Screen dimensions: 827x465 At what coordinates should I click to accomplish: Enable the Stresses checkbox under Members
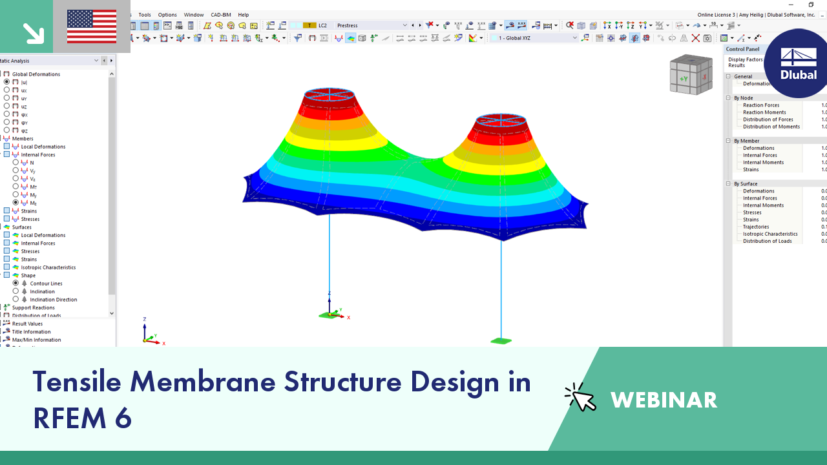click(x=5, y=218)
